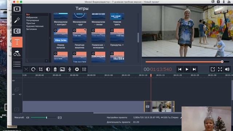
Task: Select the video clip on timeline
Action: [x=159, y=107]
